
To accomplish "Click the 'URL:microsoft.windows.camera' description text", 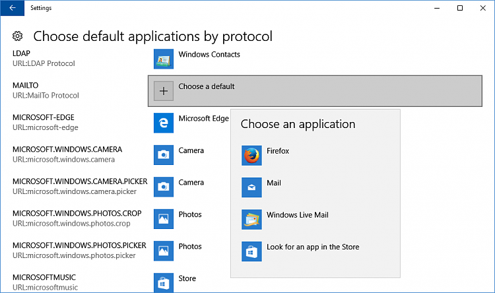I will (x=64, y=160).
